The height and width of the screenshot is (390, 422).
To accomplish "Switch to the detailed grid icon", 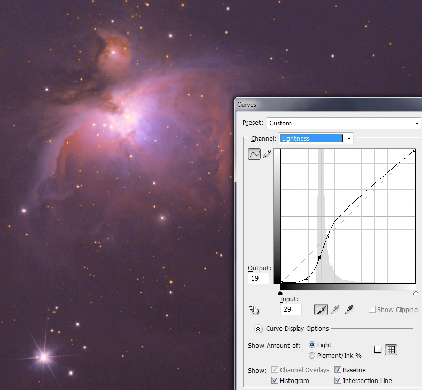I will point(391,349).
